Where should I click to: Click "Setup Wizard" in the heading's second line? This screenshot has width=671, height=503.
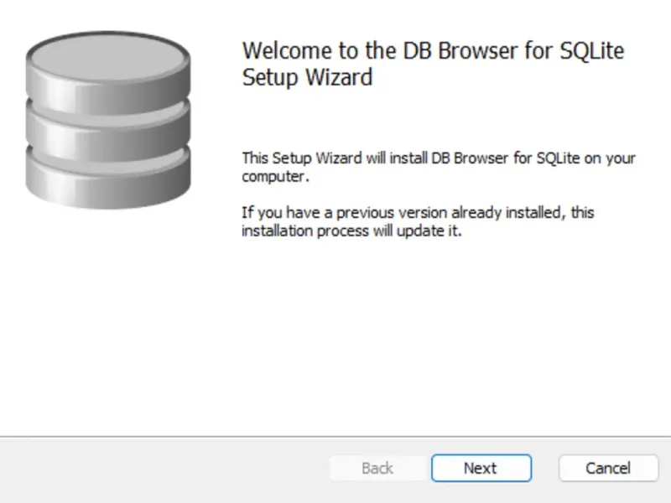coord(307,77)
